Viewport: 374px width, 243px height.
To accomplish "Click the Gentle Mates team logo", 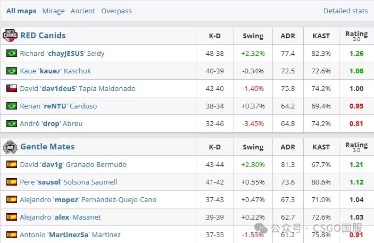I will point(10,147).
